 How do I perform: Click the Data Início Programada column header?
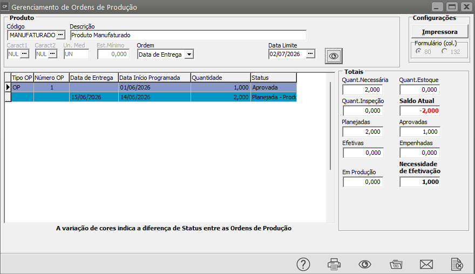154,78
